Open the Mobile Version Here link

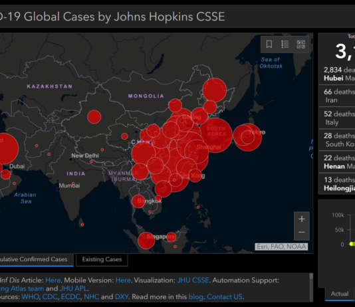123,280
